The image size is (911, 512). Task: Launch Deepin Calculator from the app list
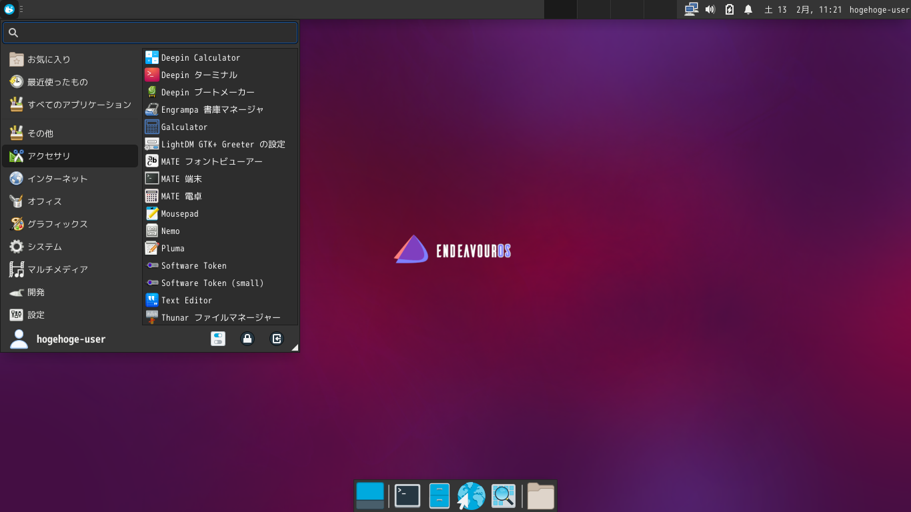tap(220, 58)
